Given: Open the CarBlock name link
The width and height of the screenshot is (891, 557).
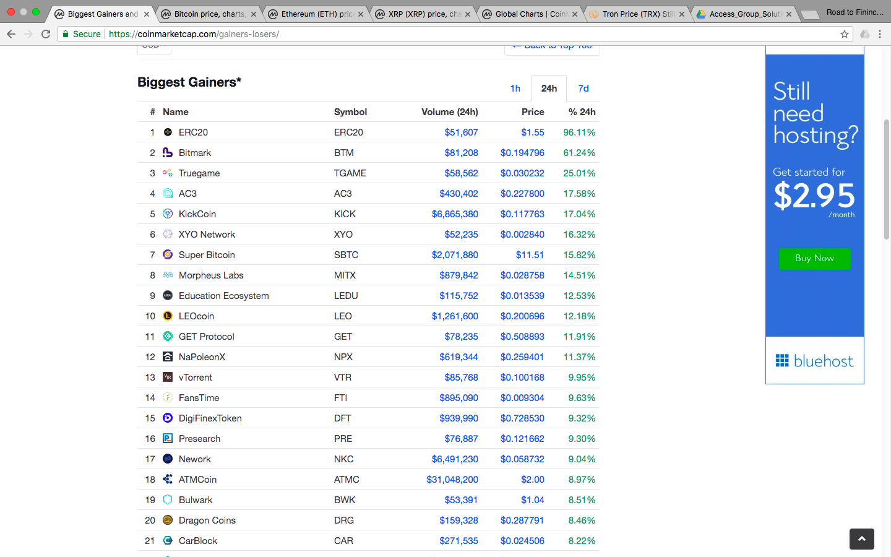Looking at the screenshot, I should [198, 540].
